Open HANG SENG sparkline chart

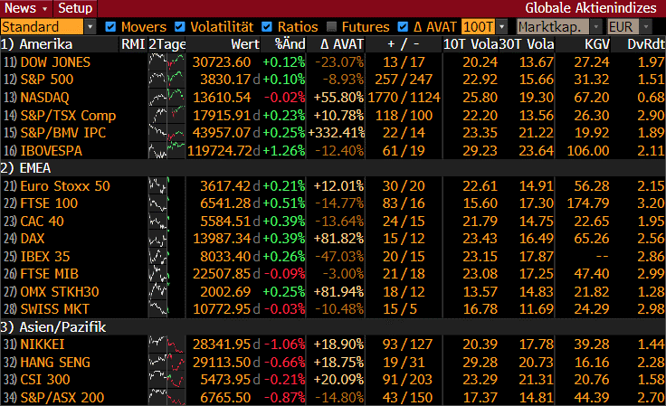point(166,362)
